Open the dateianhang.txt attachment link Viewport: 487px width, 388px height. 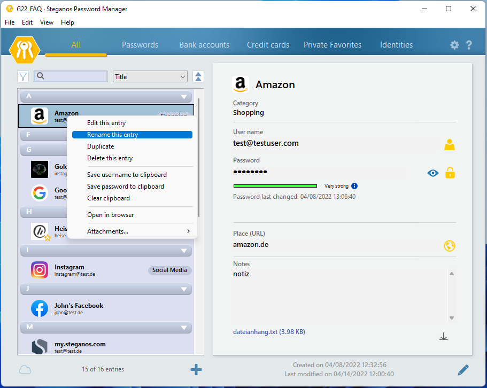click(269, 332)
